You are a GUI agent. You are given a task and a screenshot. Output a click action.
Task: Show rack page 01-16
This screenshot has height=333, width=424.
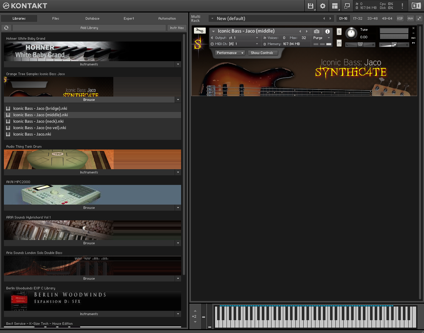[343, 18]
